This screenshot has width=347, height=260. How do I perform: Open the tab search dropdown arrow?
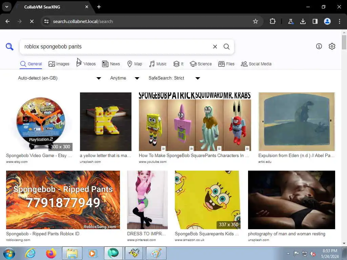tap(7, 7)
